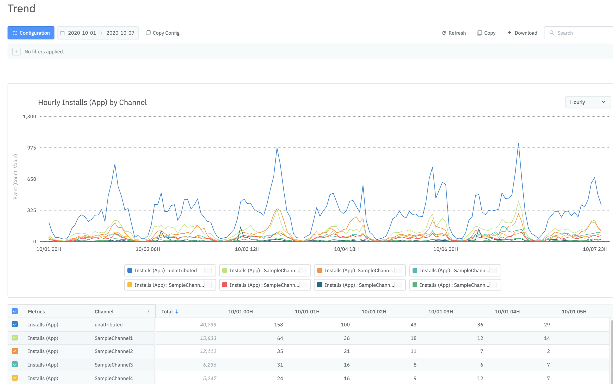Click the Refresh icon
This screenshot has width=613, height=384.
click(x=444, y=33)
